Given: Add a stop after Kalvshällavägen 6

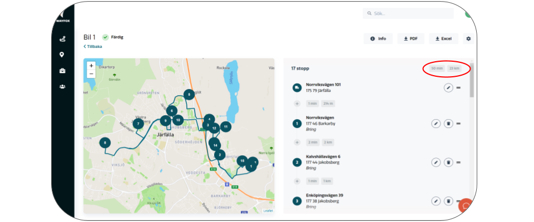Looking at the screenshot, I should click(297, 181).
